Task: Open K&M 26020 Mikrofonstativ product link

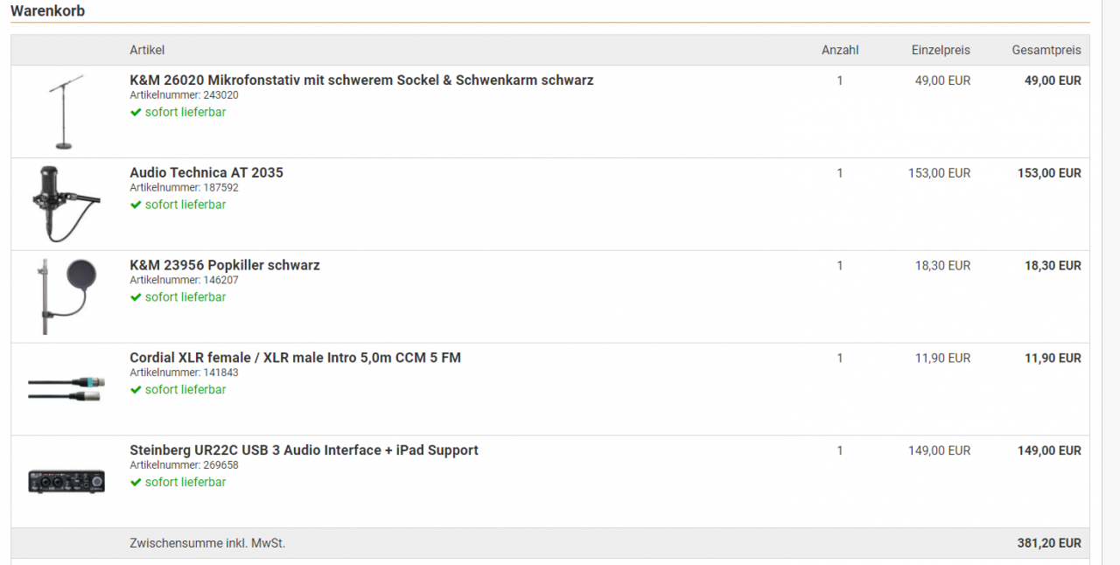Action: (361, 80)
